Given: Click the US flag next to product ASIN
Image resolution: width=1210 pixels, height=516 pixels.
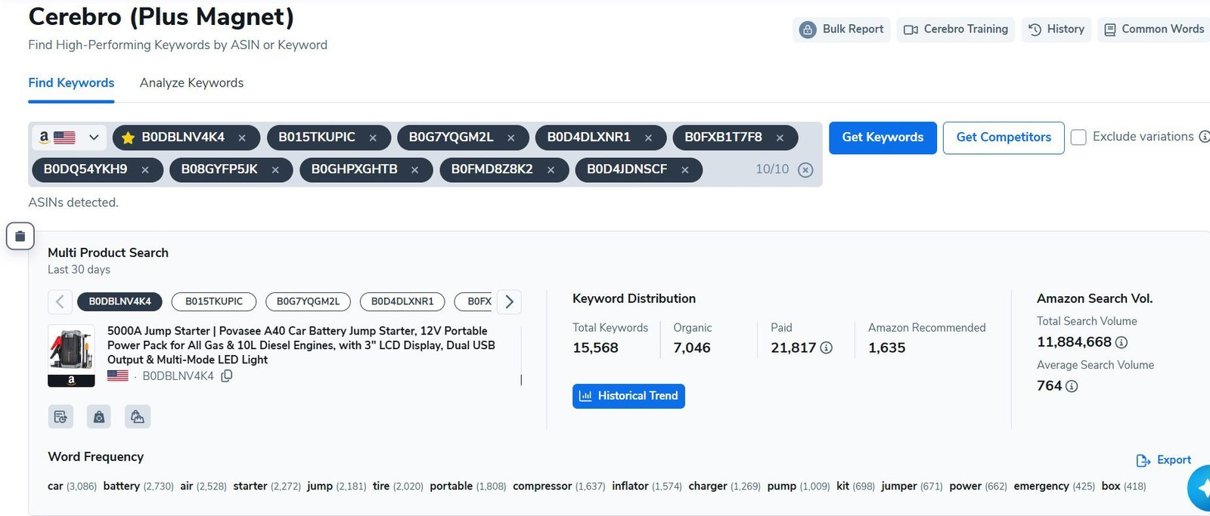Looking at the screenshot, I should point(117,375).
